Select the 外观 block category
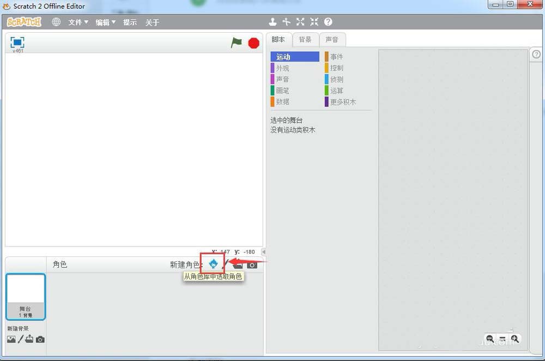The image size is (545, 361). [295, 68]
